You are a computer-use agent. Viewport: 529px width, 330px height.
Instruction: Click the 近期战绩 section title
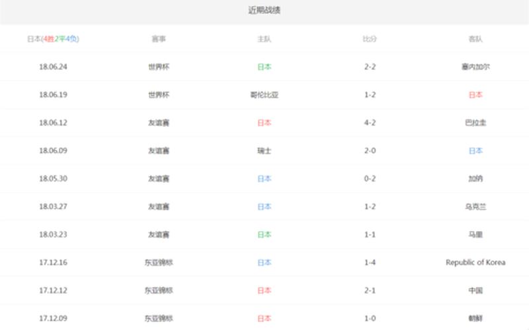[x=264, y=11]
